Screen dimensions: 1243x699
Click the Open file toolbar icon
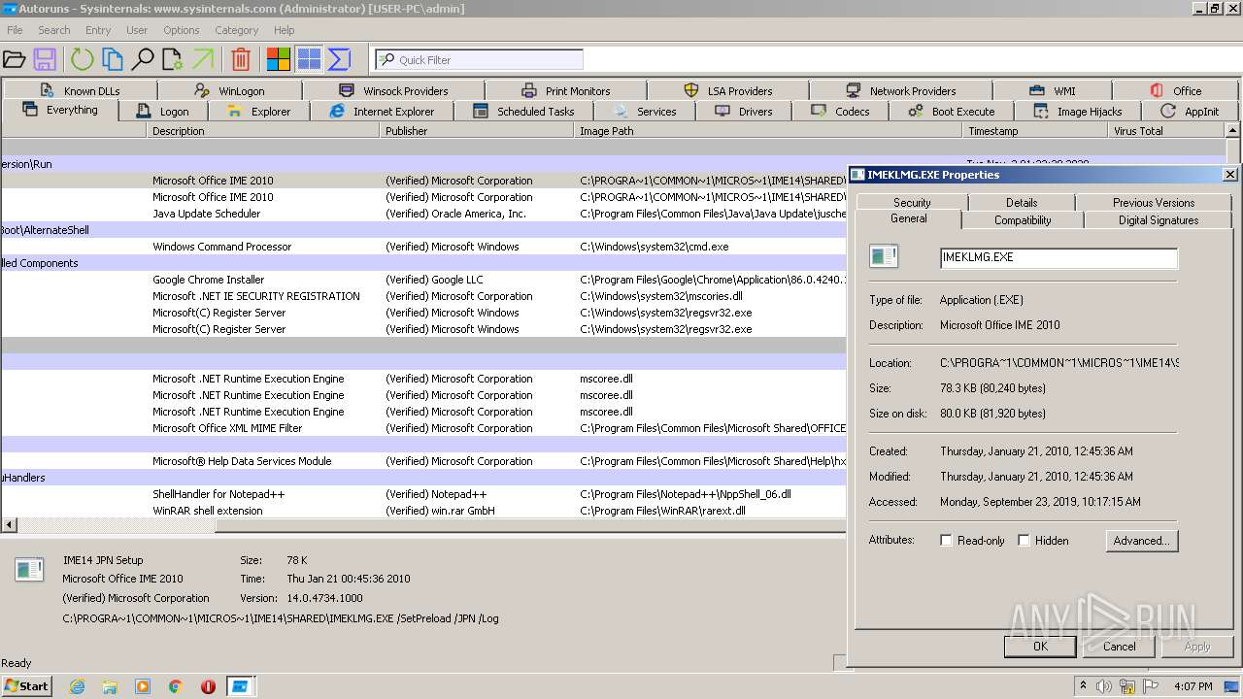(x=14, y=59)
